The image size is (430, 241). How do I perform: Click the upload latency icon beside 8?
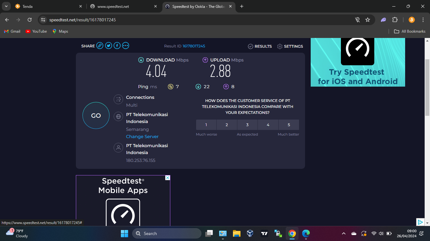coord(226,87)
